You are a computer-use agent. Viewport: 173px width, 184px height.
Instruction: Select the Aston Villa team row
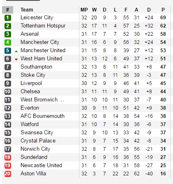click(x=86, y=174)
